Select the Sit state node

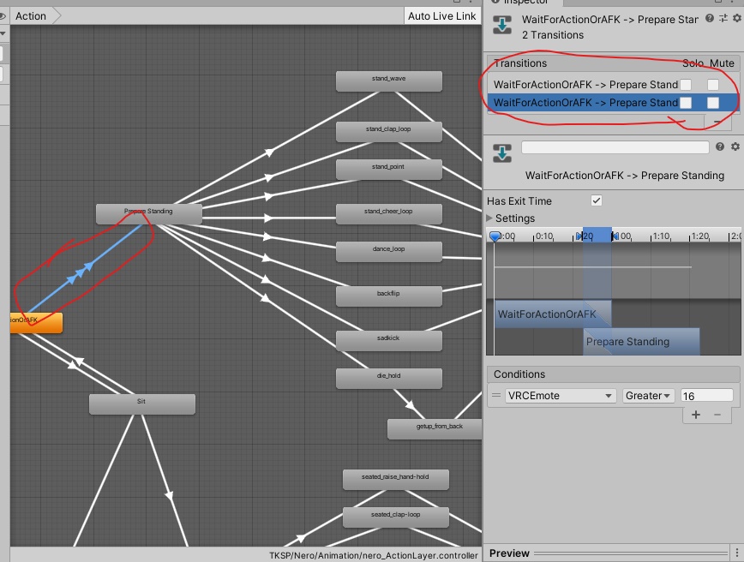click(x=142, y=404)
